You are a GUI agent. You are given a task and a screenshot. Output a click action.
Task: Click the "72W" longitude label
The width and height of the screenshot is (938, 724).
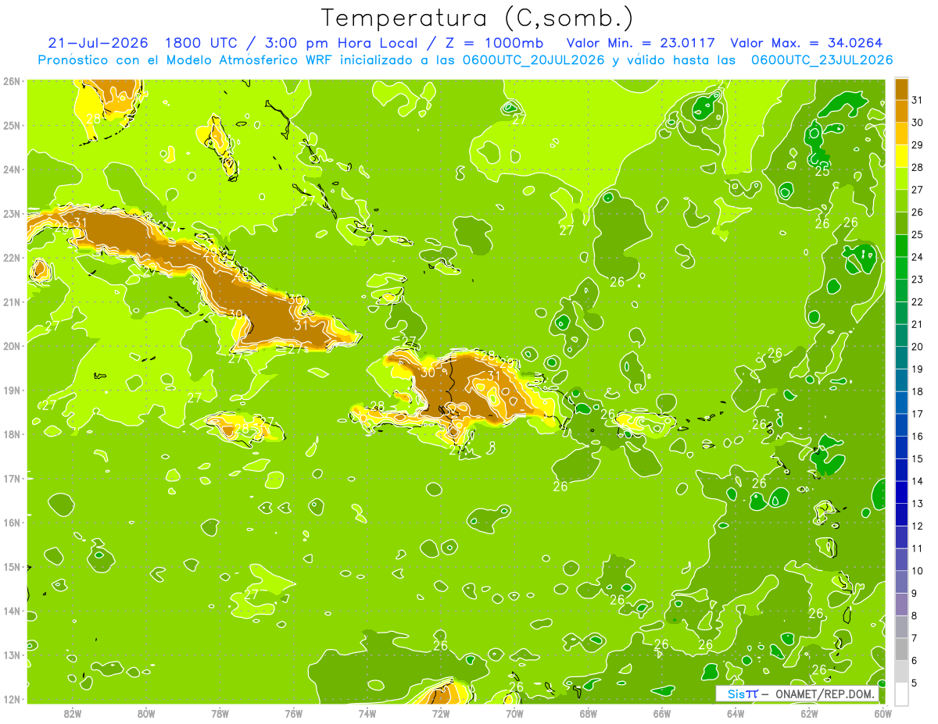(x=441, y=712)
